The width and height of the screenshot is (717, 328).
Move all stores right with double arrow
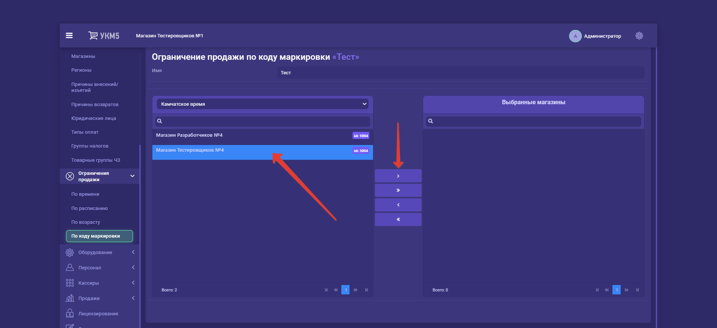pyautogui.click(x=398, y=190)
